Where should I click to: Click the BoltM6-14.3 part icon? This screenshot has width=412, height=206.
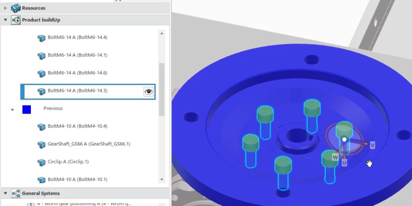pyautogui.click(x=41, y=91)
